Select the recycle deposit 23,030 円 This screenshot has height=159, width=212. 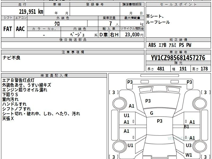(134, 35)
